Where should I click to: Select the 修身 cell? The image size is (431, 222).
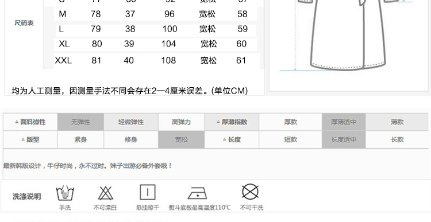[x=131, y=139]
